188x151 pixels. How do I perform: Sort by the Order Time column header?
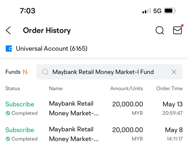tap(170, 89)
